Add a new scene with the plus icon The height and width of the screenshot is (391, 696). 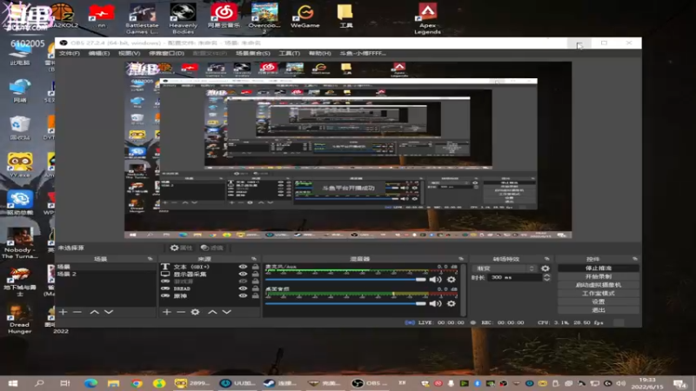click(x=63, y=312)
